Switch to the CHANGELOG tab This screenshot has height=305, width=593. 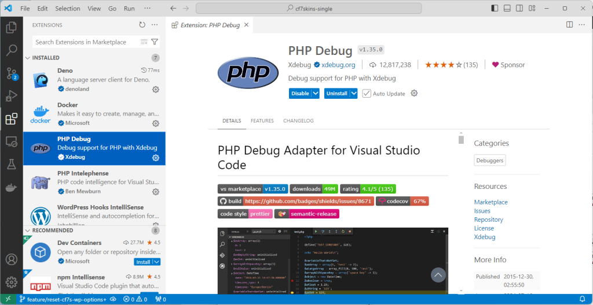point(298,121)
